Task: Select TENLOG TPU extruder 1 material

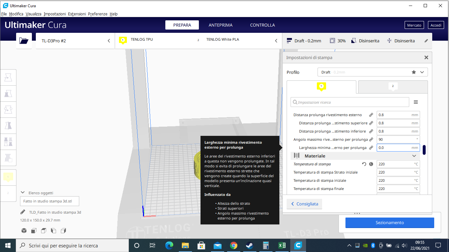Action: pos(142,39)
